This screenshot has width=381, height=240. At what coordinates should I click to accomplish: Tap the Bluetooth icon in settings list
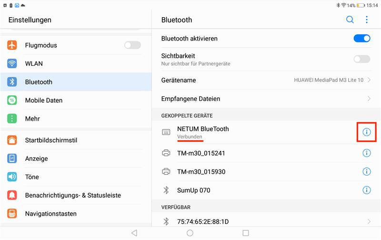tap(12, 82)
